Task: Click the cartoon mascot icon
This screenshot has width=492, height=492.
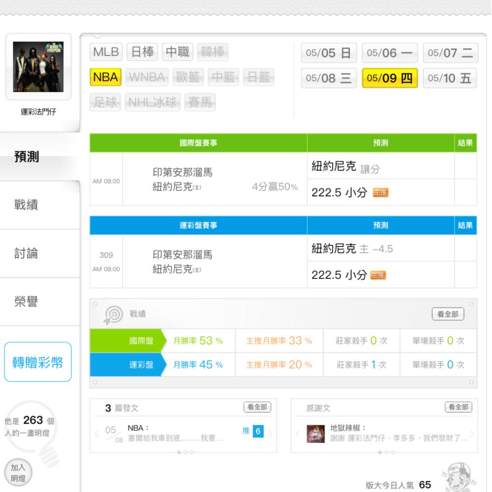Action: [x=459, y=477]
